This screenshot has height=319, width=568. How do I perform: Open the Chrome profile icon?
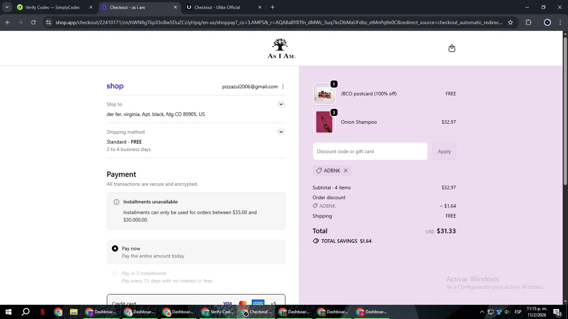(547, 22)
